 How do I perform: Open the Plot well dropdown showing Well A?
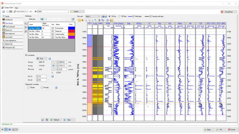click(93, 16)
